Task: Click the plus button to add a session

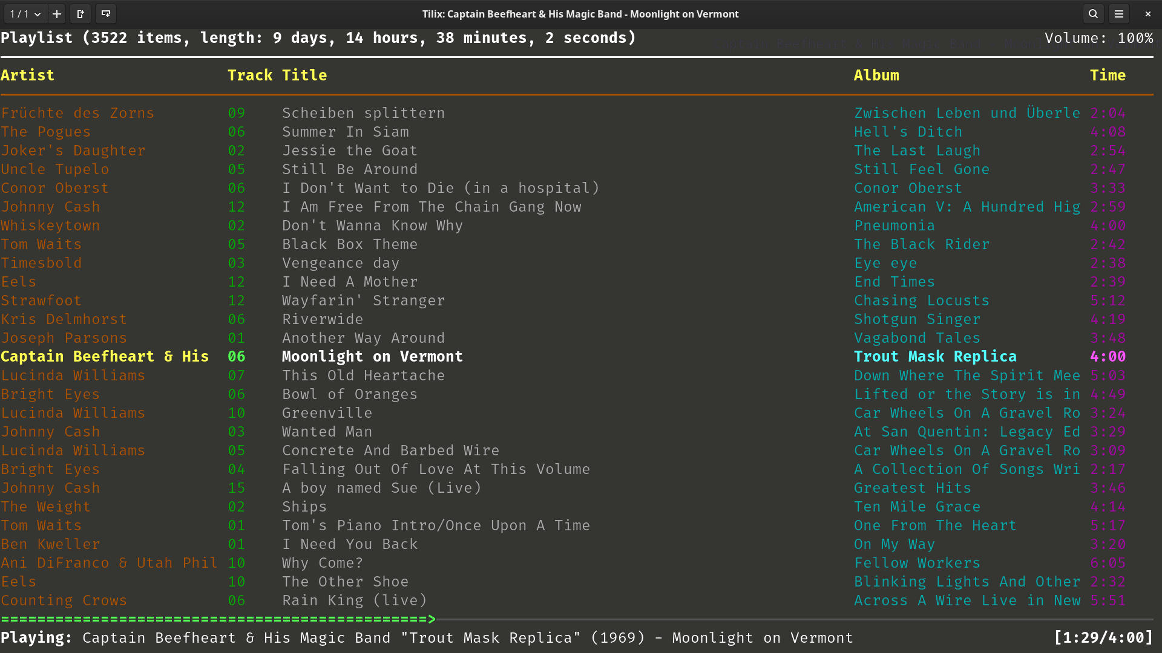Action: coord(57,14)
